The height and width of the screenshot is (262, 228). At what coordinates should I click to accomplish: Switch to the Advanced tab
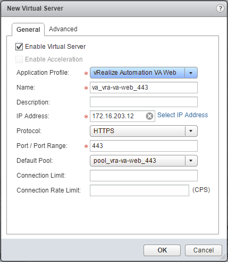[x=63, y=29]
